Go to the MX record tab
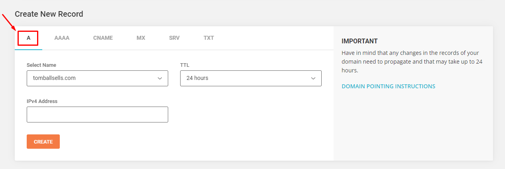The width and height of the screenshot is (505, 169). click(x=141, y=38)
